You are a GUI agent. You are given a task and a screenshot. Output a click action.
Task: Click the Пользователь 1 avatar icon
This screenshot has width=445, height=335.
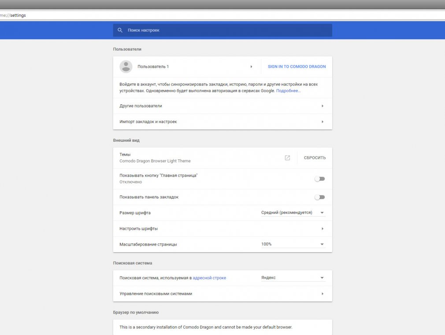pos(126,66)
